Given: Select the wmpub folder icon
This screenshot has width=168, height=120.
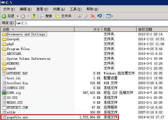Looking at the screenshot, I should tap(4, 68).
